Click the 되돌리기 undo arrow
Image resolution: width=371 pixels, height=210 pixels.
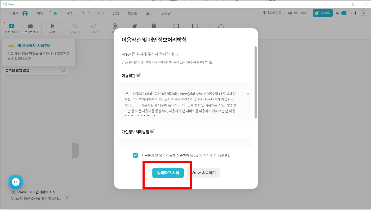coord(75,26)
